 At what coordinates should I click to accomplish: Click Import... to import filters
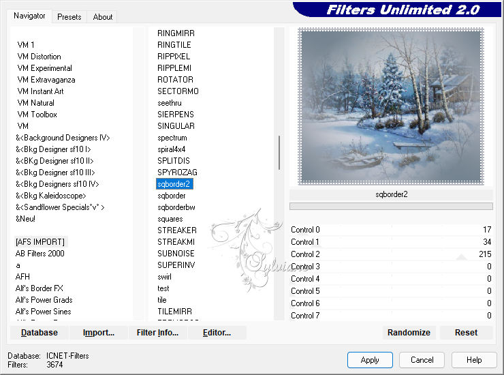pyautogui.click(x=98, y=333)
